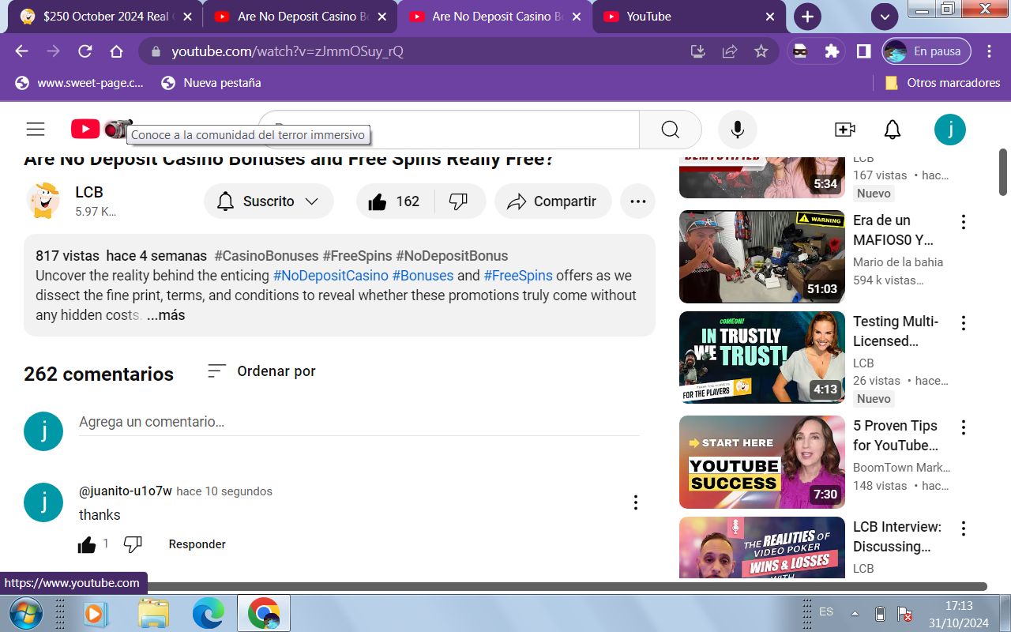
Task: Like the comment saying thanks
Action: tap(87, 544)
